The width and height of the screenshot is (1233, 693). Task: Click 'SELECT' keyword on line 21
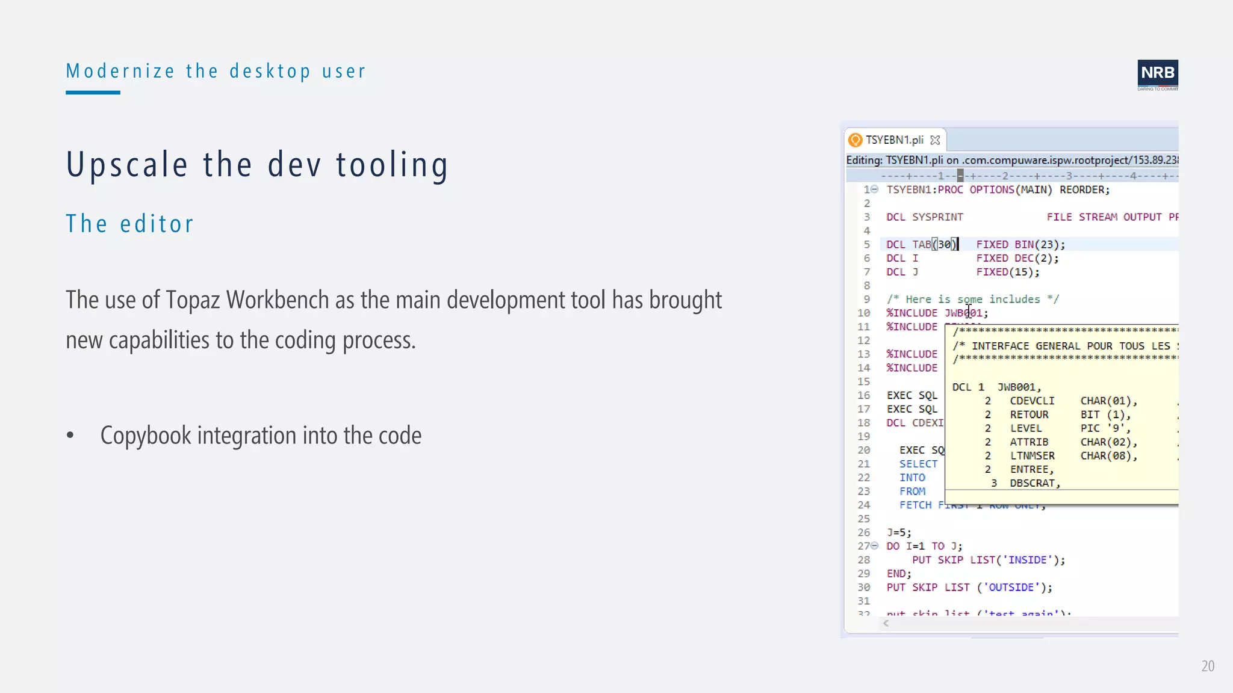(x=918, y=464)
